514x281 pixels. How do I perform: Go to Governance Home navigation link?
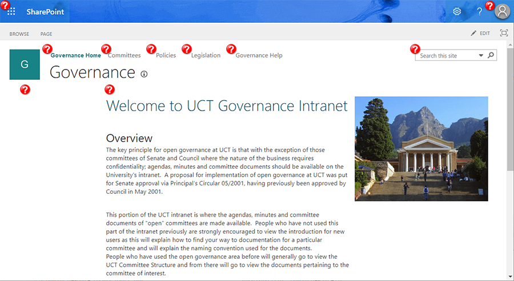[76, 55]
